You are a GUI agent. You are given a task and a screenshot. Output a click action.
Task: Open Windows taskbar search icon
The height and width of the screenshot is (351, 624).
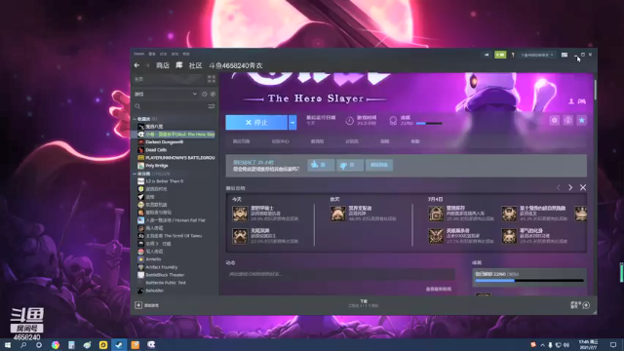click(23, 344)
